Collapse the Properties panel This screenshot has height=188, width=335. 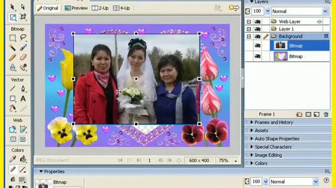point(41,171)
